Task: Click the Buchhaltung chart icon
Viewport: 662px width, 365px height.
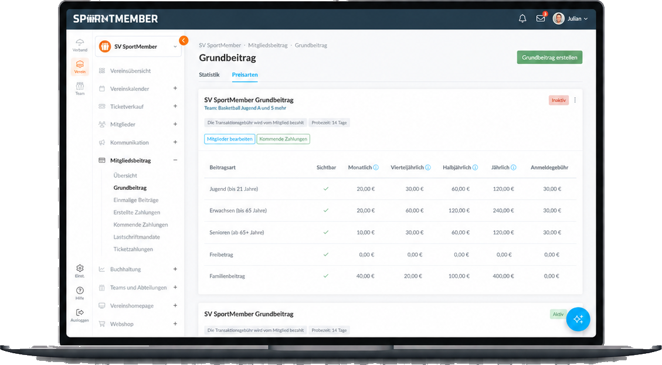Action: [x=102, y=270]
